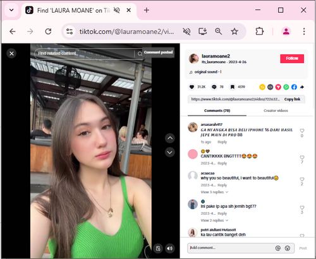Open the 'putri aluliani Hutasoit' commenter name
Viewport: 316px width, 259px height.
[218, 230]
